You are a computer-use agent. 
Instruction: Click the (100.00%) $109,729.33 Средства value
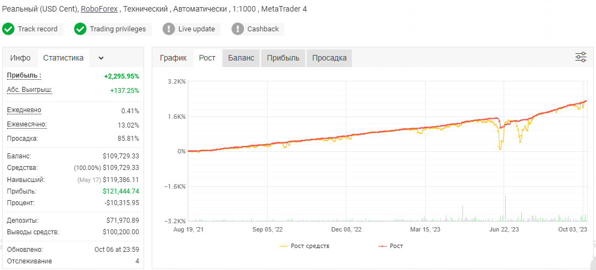107,168
